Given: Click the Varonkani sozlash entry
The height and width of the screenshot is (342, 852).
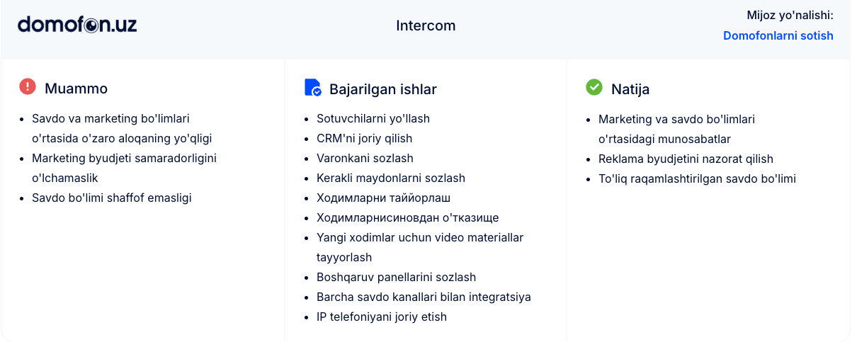Looking at the screenshot, I should [365, 158].
